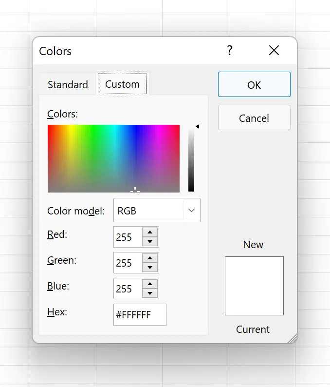Screen dimensions: 330x387
Task: Decrease the Green value with down arrow
Action: pyautogui.click(x=150, y=267)
